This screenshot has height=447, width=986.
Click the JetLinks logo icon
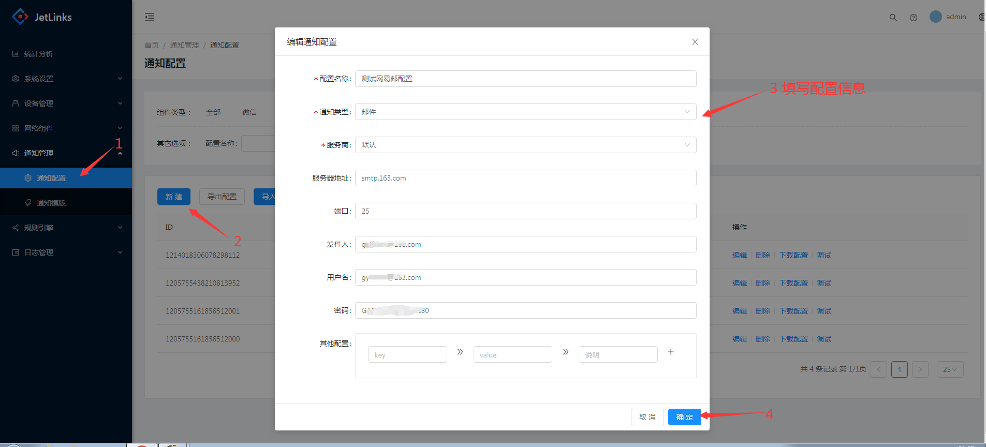[20, 17]
